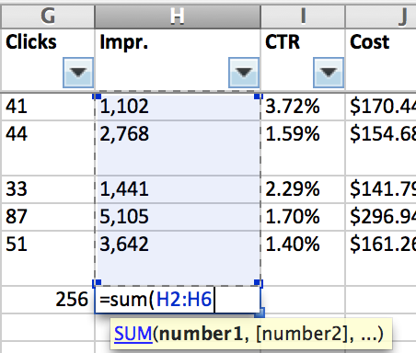Select the impressions cell 1,441

[178, 189]
